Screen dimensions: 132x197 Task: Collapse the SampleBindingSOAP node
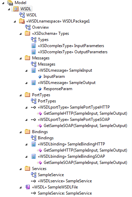click(26, 157)
